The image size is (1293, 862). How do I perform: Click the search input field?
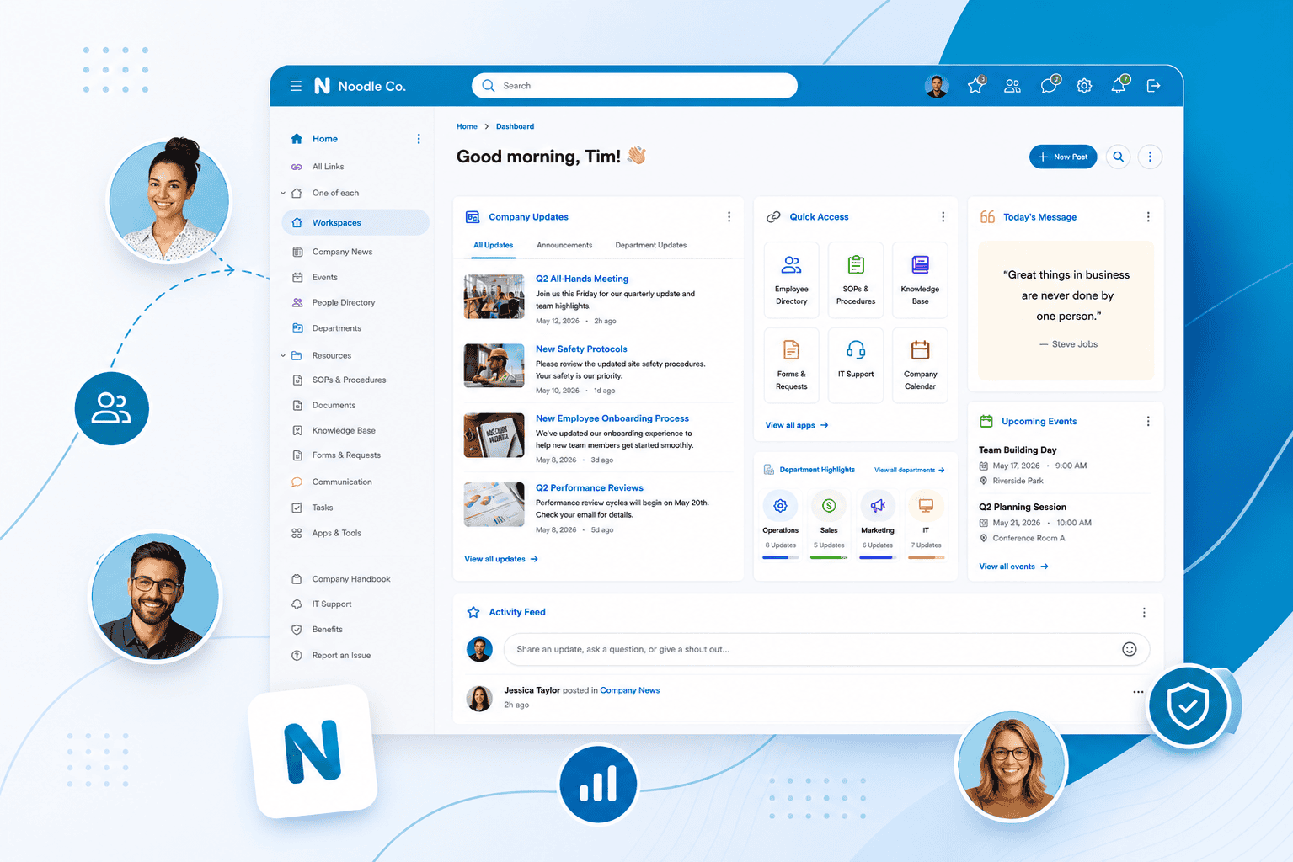pos(634,86)
